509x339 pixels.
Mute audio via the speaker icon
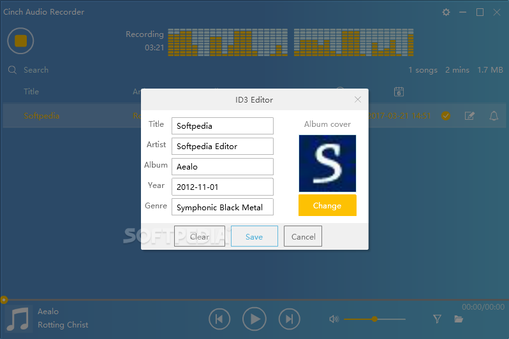point(334,319)
